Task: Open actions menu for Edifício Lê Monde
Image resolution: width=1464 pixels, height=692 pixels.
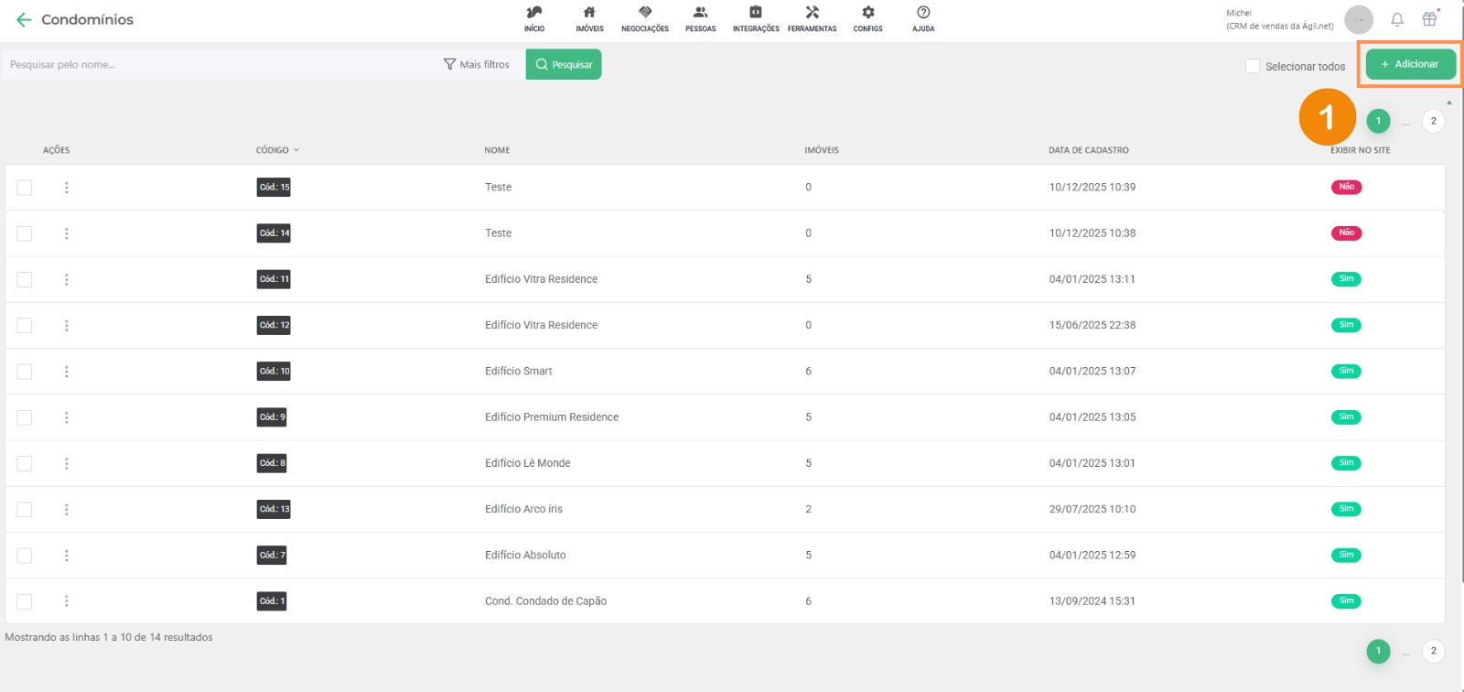Action: click(67, 463)
